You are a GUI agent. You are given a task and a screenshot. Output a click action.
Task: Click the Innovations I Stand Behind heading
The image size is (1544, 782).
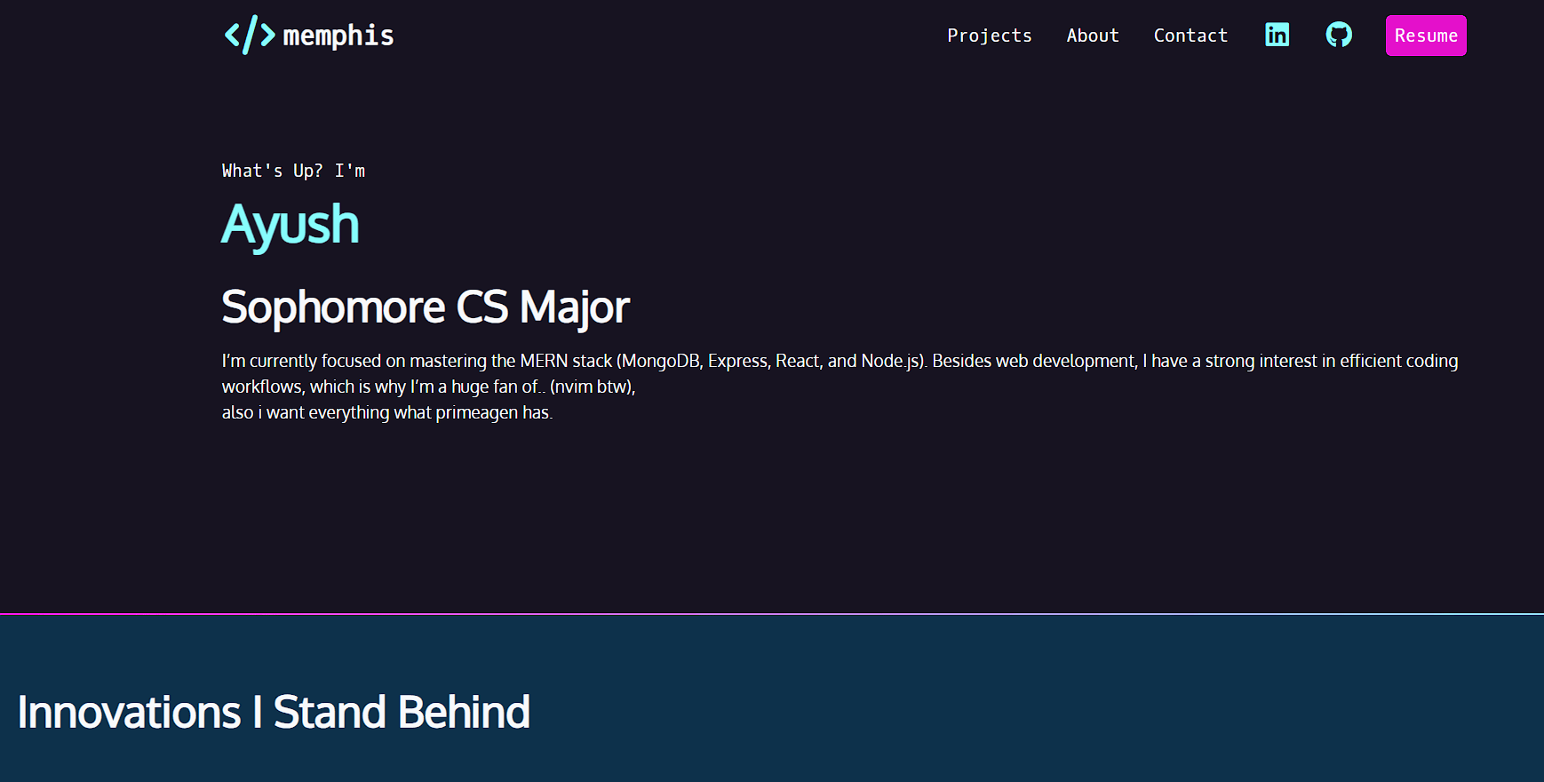pos(274,712)
